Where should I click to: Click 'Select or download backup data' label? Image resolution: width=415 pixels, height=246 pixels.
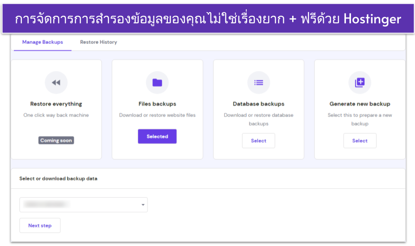[x=58, y=179]
